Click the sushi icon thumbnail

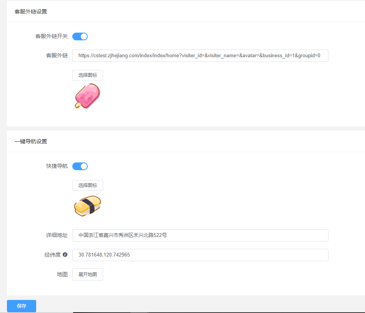(x=88, y=206)
